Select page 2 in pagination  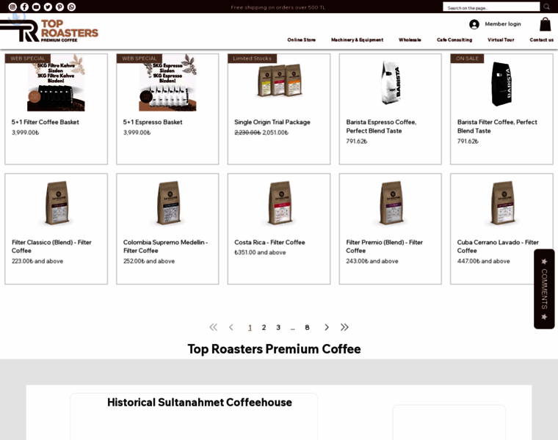coord(264,328)
